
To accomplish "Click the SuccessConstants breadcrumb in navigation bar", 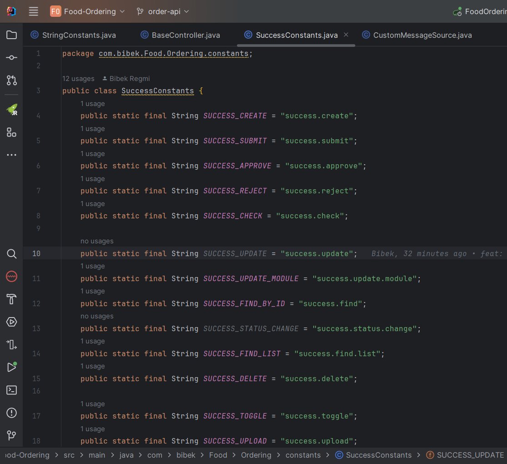I will pyautogui.click(x=373, y=455).
